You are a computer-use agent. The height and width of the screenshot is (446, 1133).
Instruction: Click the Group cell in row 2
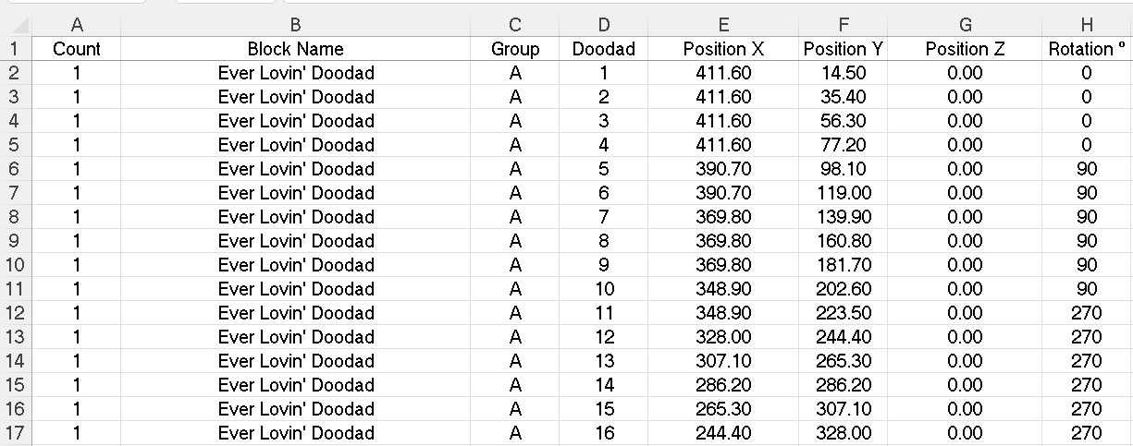coord(514,73)
